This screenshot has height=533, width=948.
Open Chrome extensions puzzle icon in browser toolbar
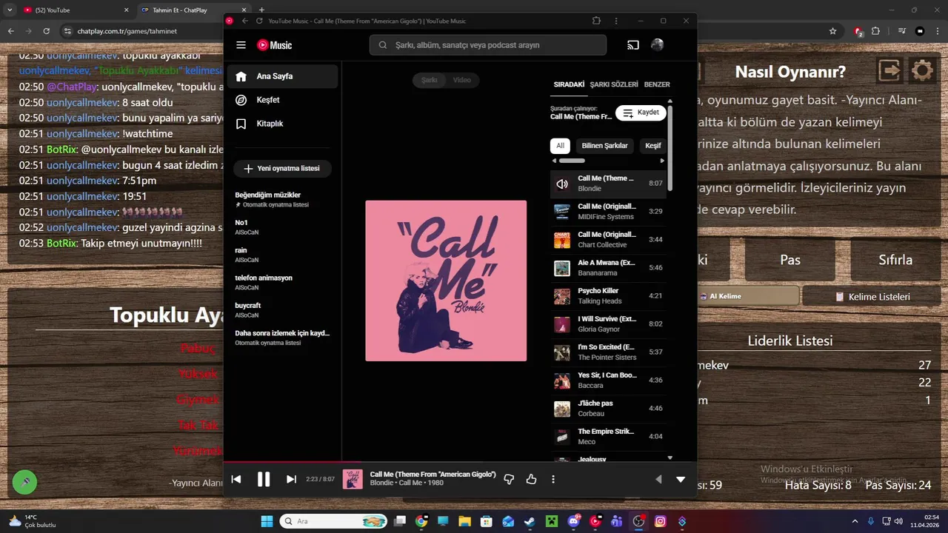[x=875, y=31]
